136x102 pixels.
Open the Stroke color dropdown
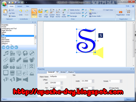click(93, 13)
